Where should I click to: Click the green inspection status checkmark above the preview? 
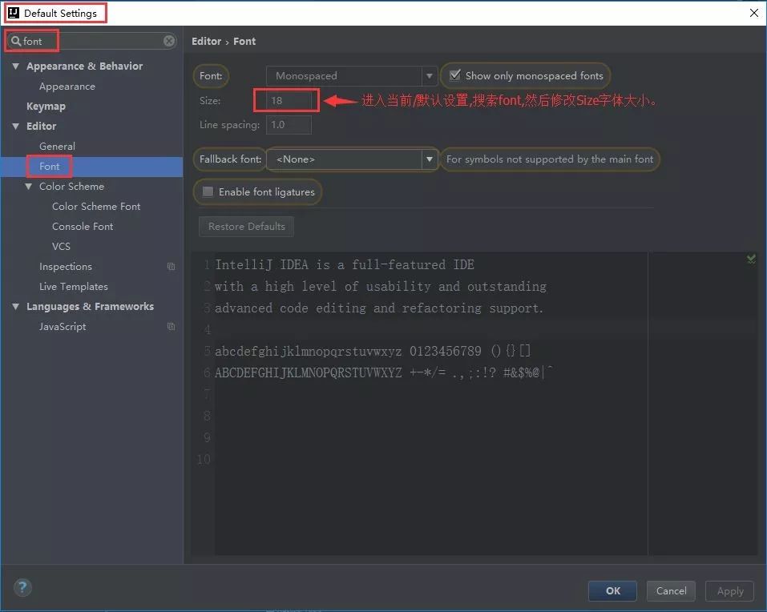tap(750, 259)
